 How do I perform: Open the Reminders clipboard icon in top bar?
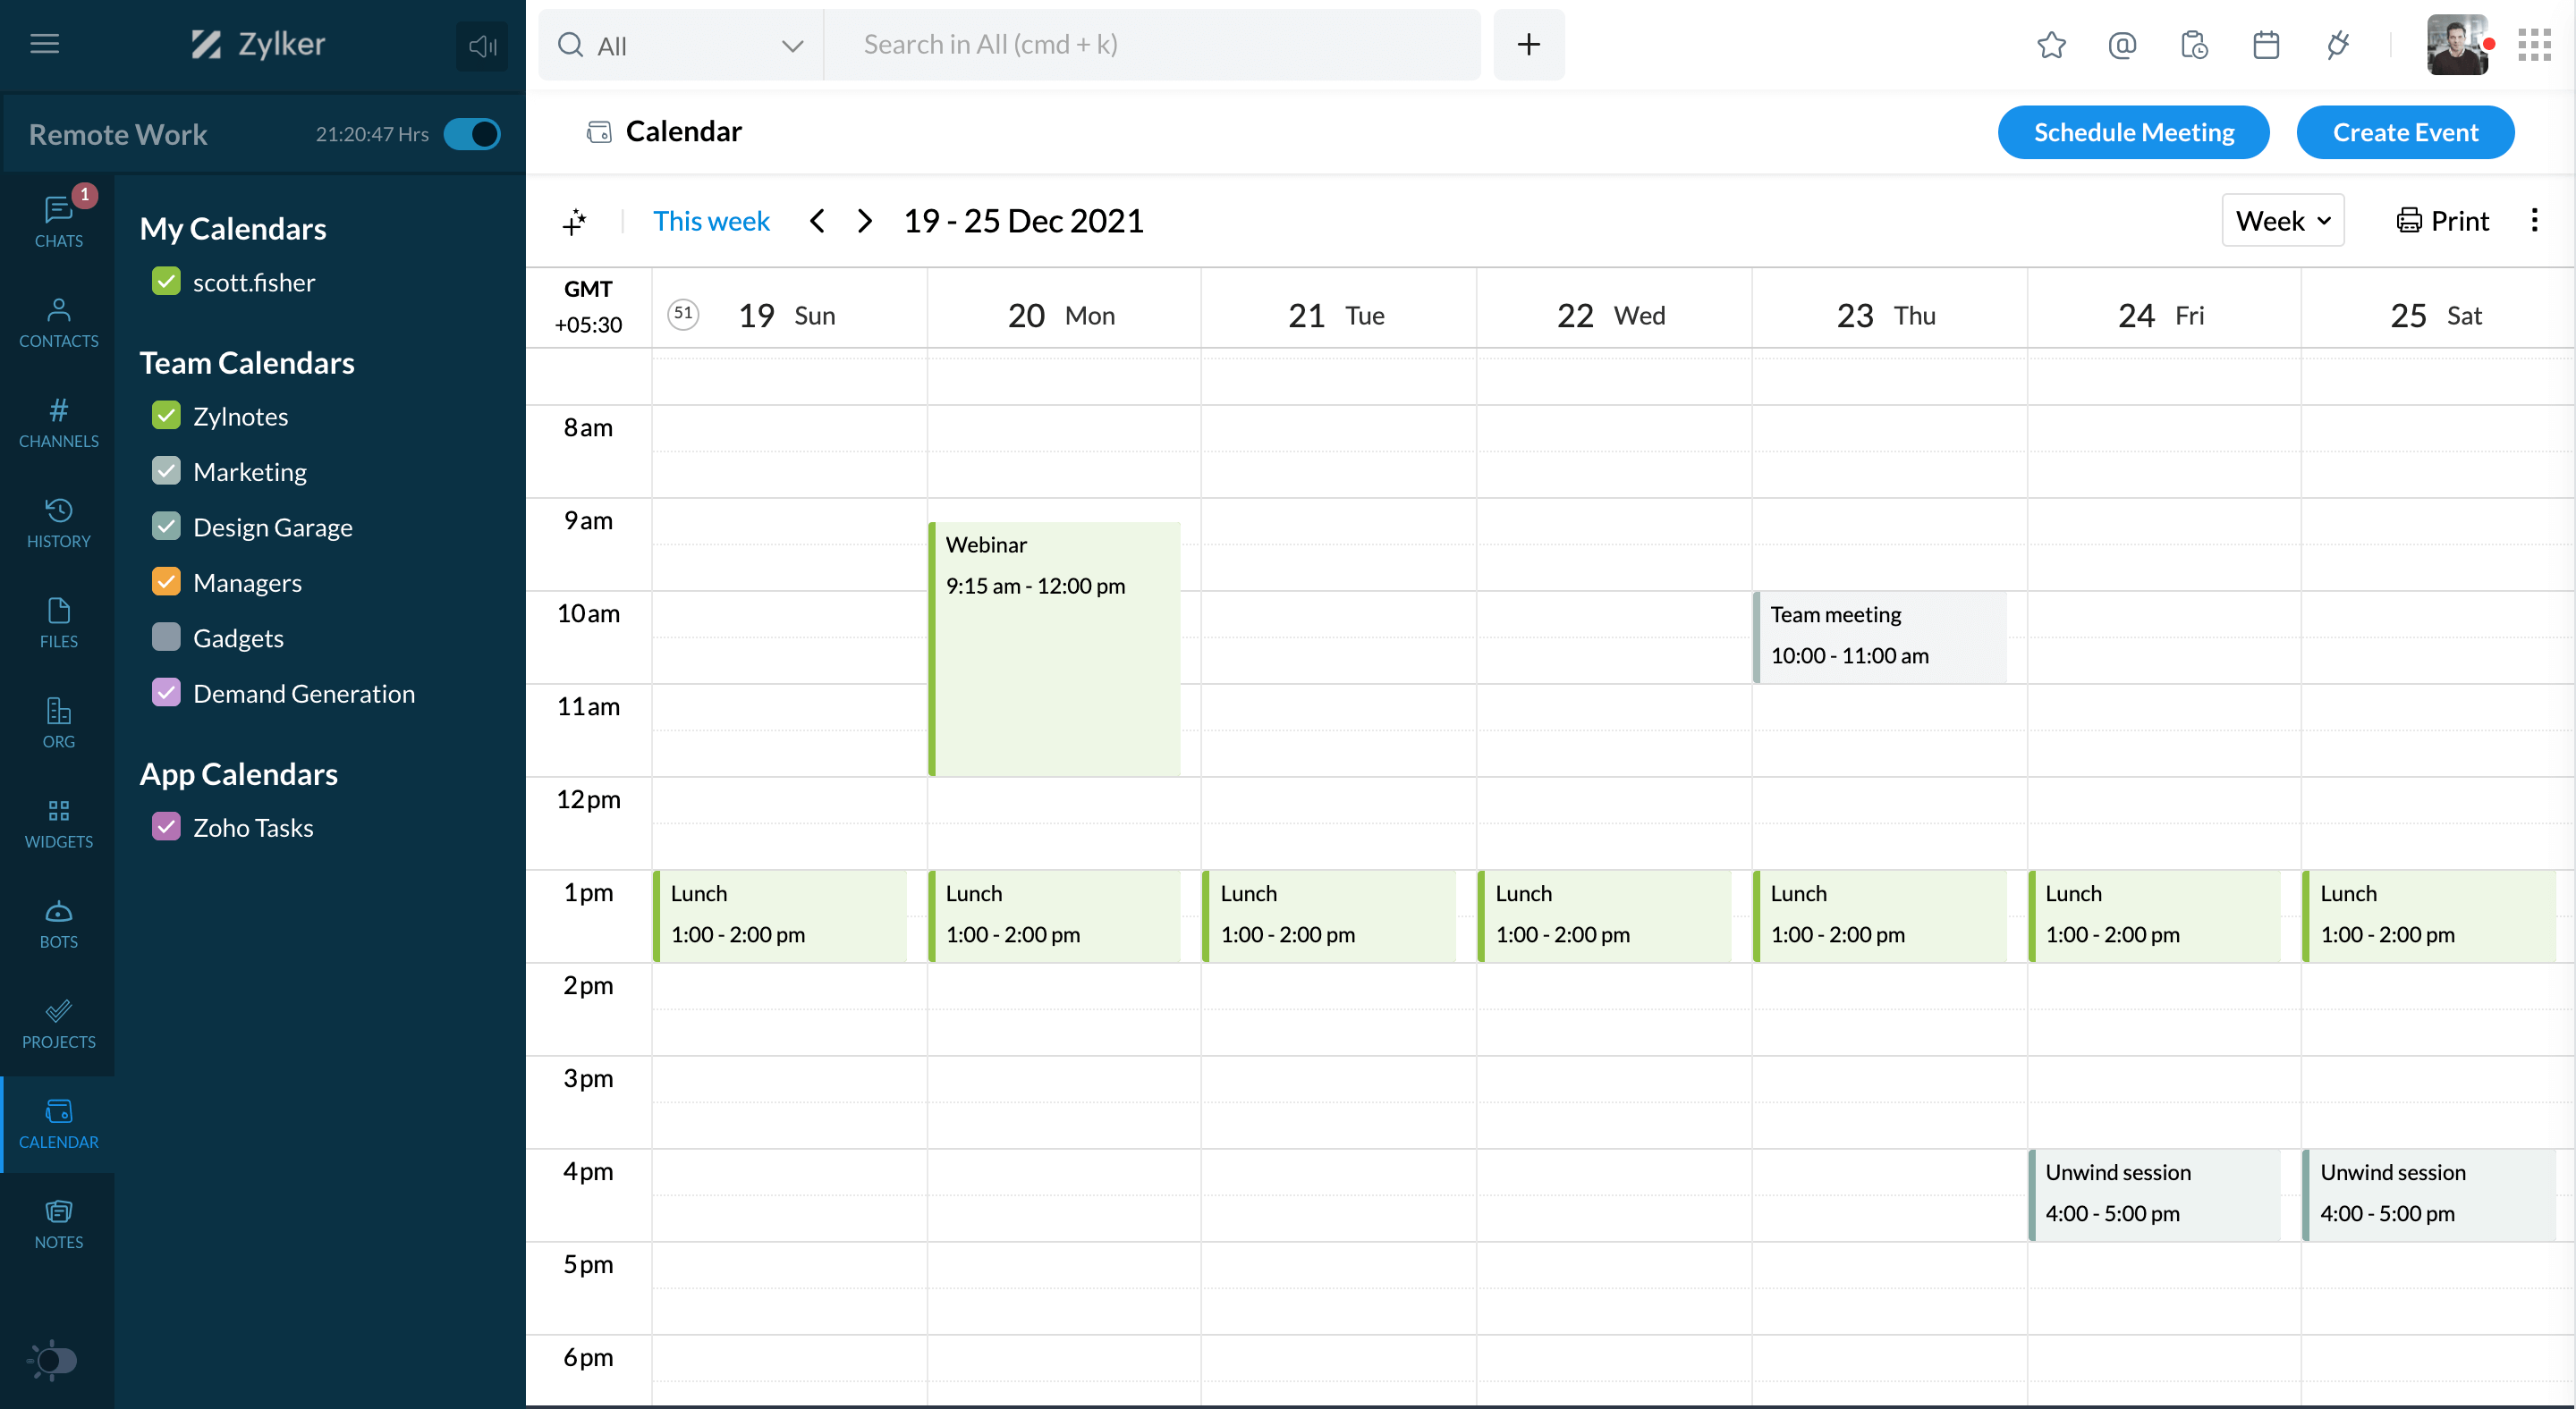coord(2194,45)
